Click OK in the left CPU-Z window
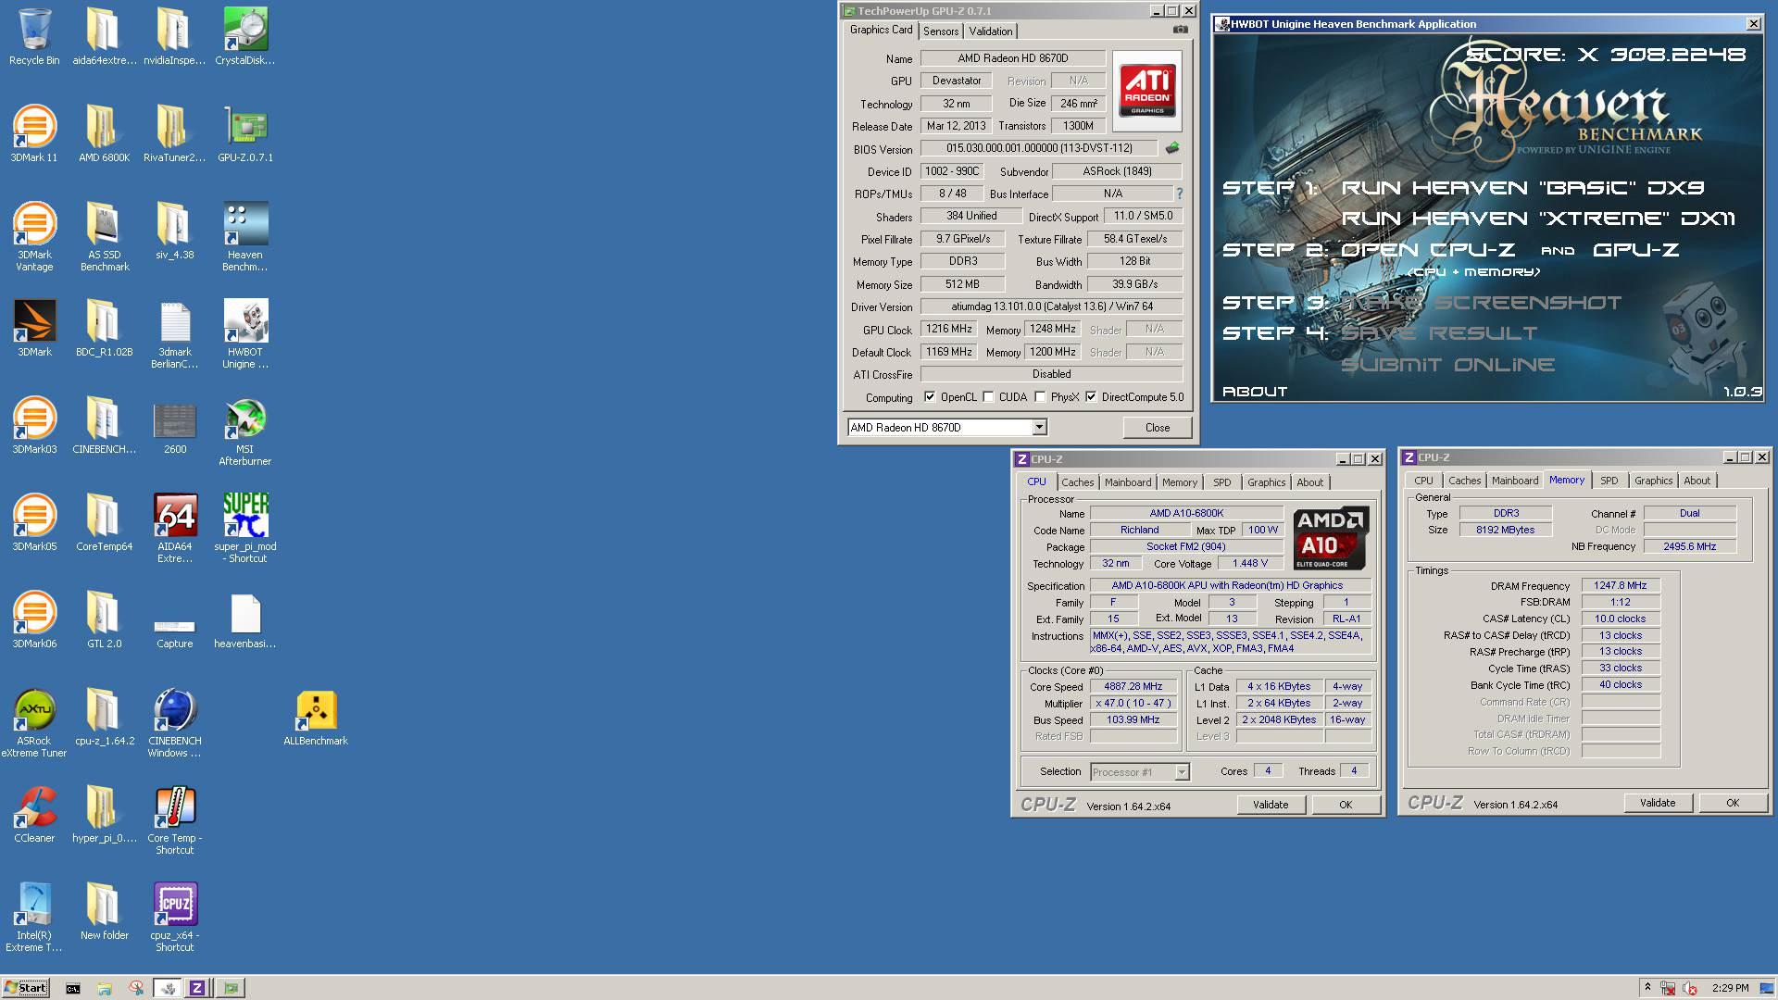1778x1000 pixels. (x=1346, y=805)
